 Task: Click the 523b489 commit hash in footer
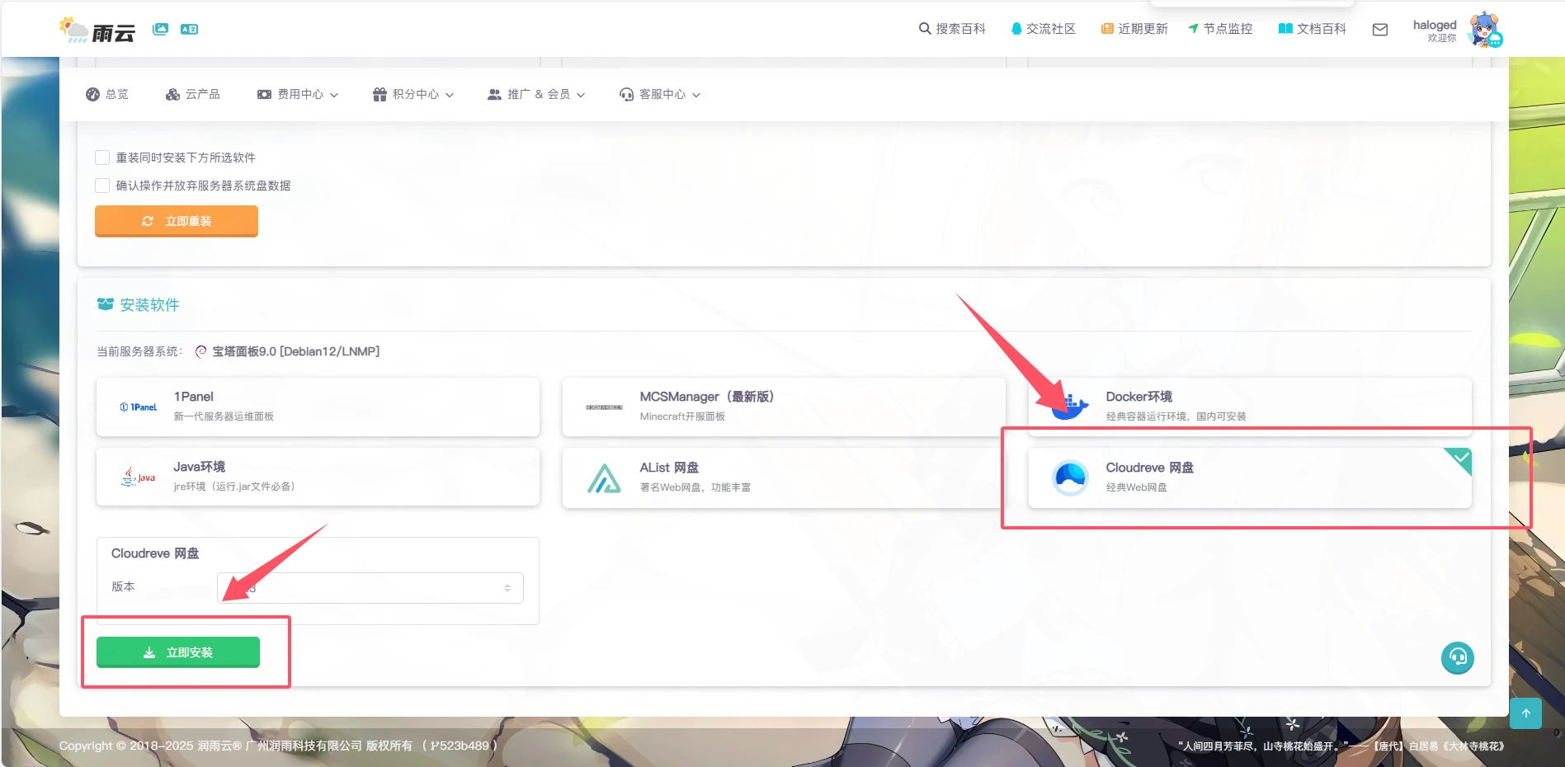tap(464, 746)
